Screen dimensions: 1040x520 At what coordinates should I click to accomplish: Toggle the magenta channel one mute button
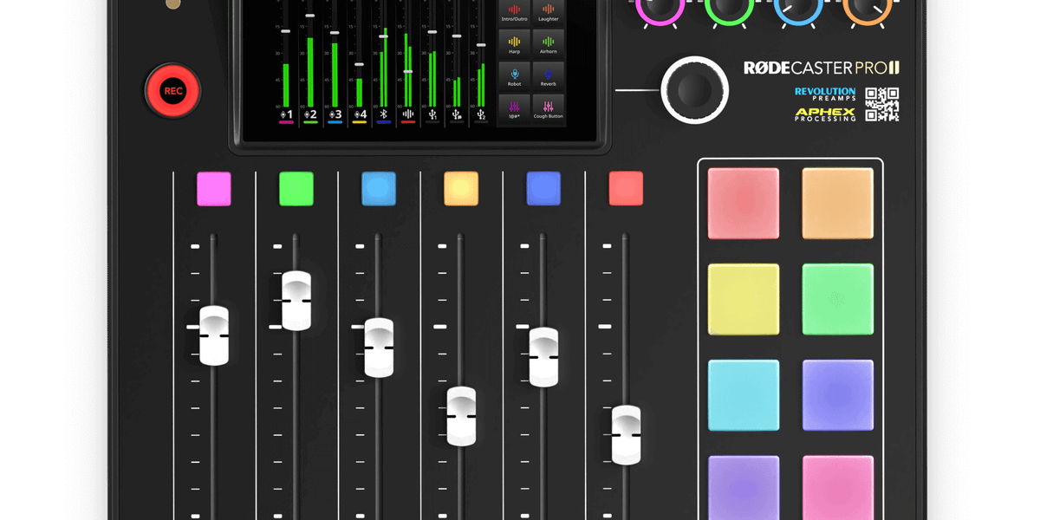213,187
